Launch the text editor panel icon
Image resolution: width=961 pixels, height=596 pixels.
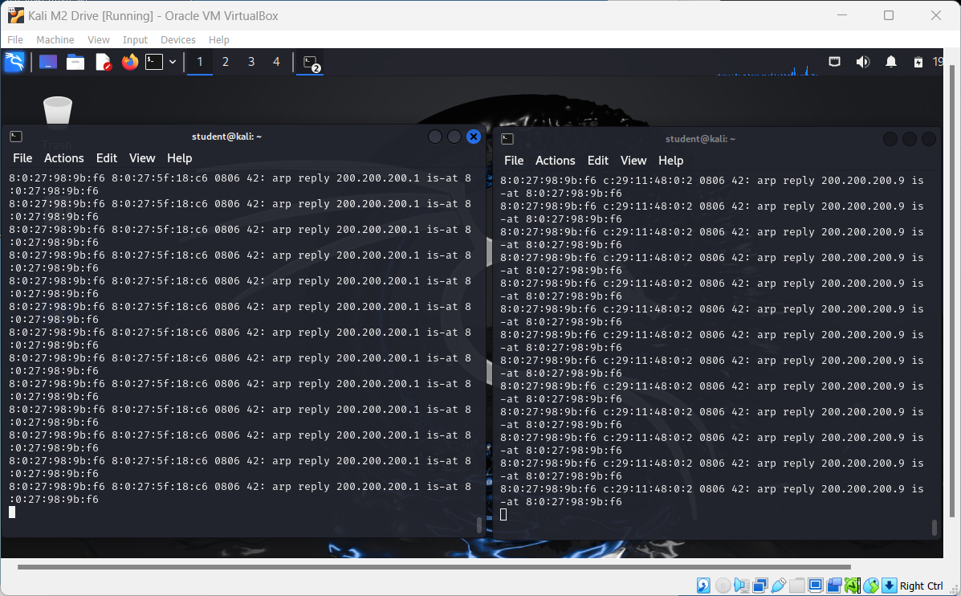tap(103, 62)
